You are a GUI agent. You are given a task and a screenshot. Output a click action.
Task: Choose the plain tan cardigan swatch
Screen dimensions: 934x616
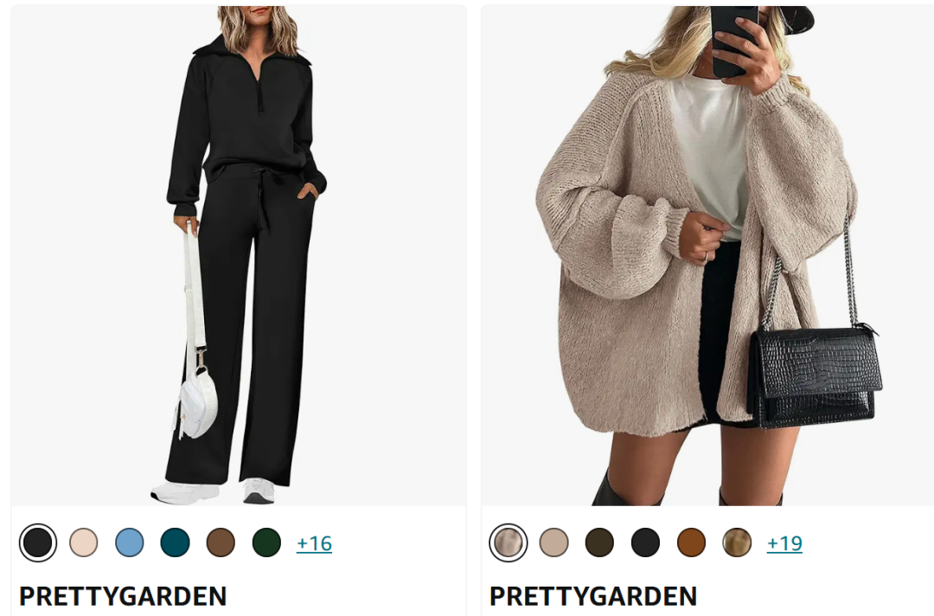554,542
